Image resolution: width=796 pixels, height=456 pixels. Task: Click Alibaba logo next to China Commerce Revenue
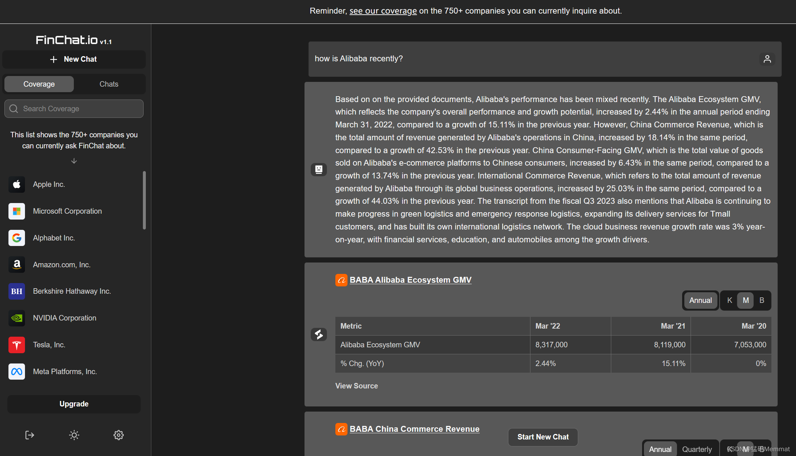point(341,429)
